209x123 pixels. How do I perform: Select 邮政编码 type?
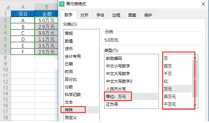click(131, 58)
